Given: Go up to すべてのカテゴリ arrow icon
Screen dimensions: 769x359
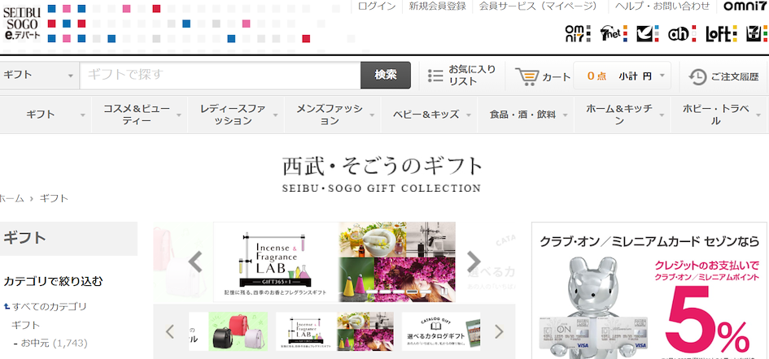Looking at the screenshot, I should tap(7, 306).
